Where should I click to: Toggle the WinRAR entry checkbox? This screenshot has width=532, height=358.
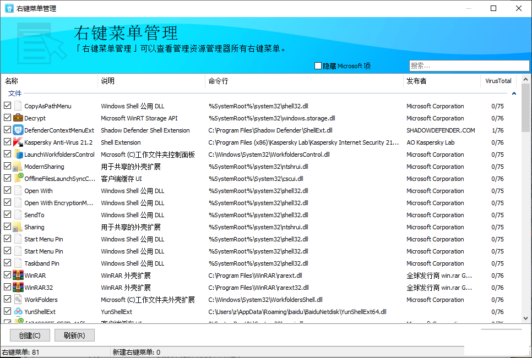[x=8, y=274]
